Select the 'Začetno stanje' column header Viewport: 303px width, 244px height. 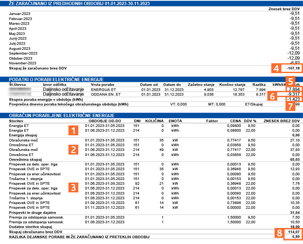pos(201,84)
